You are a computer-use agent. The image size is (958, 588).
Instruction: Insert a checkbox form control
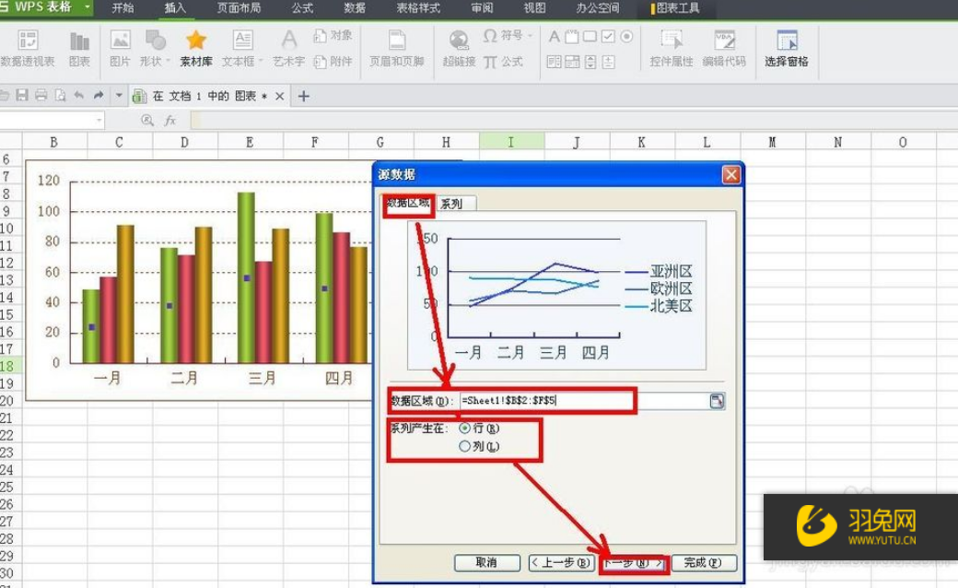click(x=608, y=37)
